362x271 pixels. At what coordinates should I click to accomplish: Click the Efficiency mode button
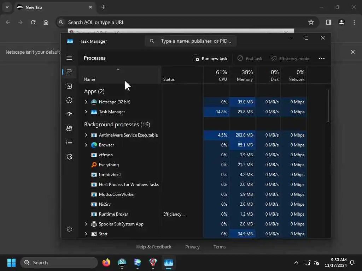click(290, 59)
